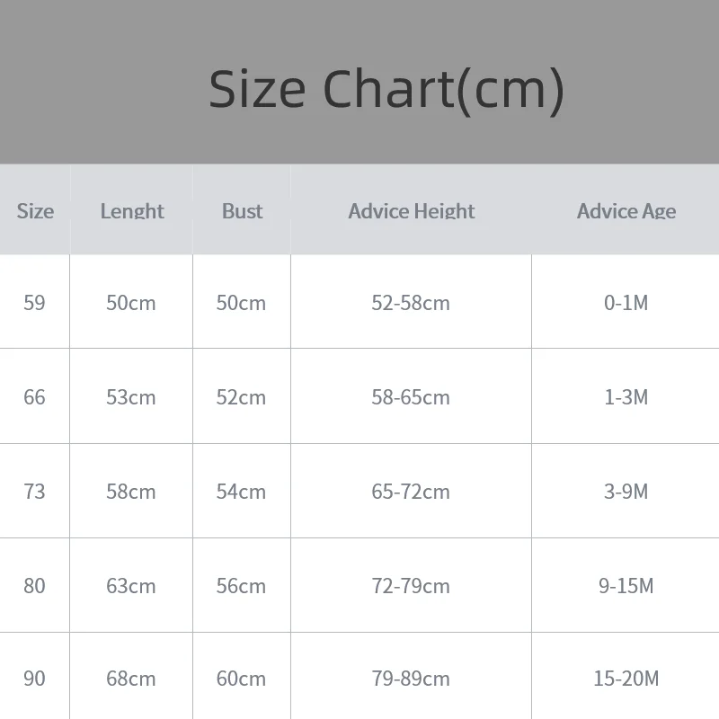Select size 66 cell
This screenshot has width=719, height=719.
point(34,397)
